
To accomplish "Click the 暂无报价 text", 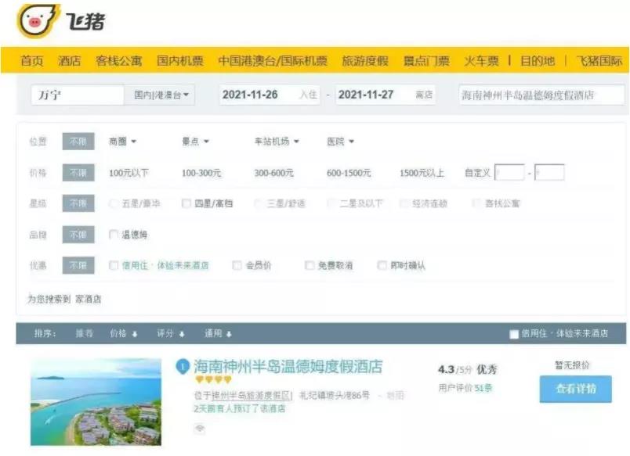I will (572, 365).
